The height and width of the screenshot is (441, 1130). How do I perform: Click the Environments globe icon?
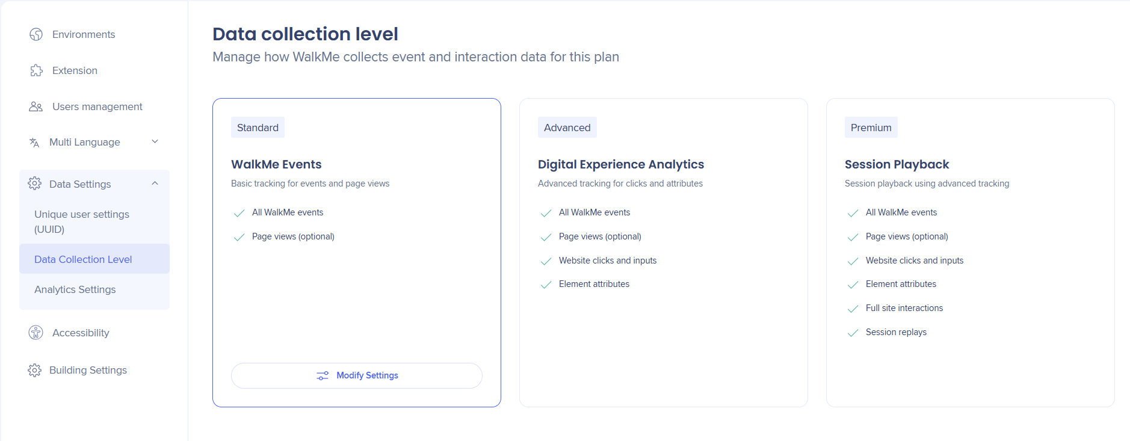[36, 34]
